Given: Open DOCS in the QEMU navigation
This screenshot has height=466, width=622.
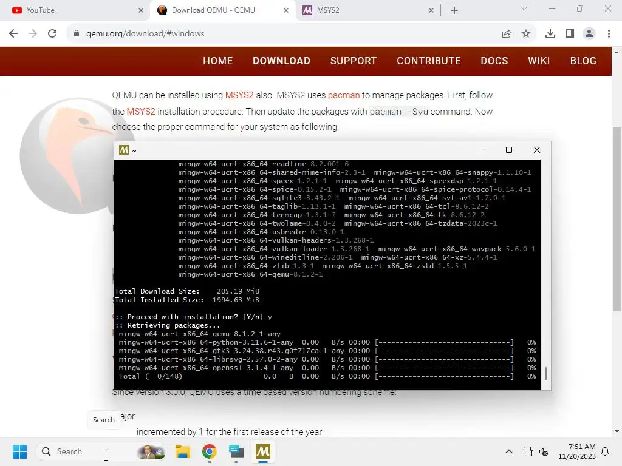Looking at the screenshot, I should coord(494,61).
